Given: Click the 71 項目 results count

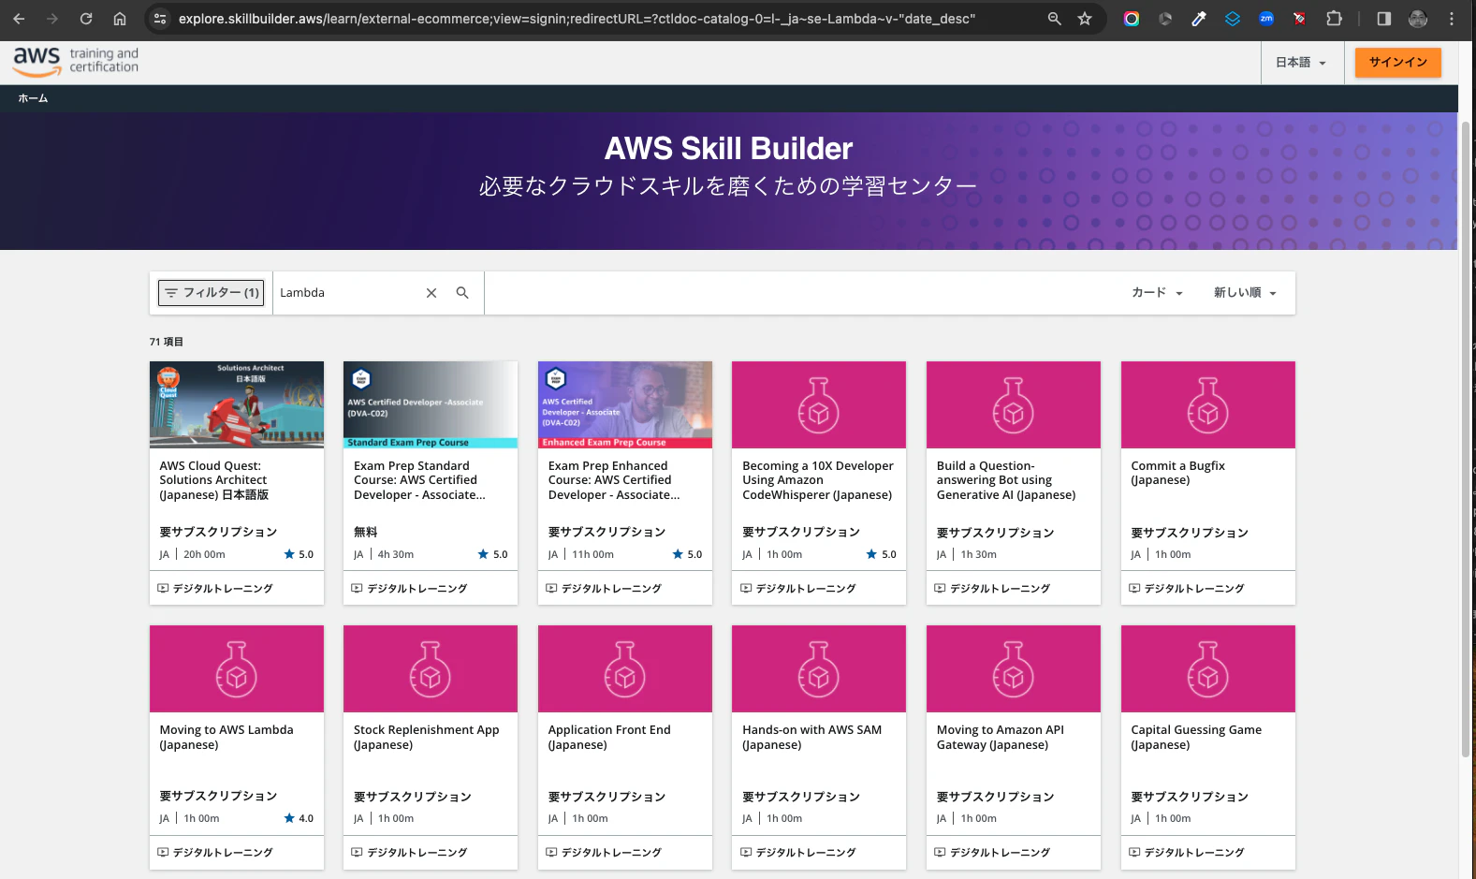Looking at the screenshot, I should coord(167,342).
